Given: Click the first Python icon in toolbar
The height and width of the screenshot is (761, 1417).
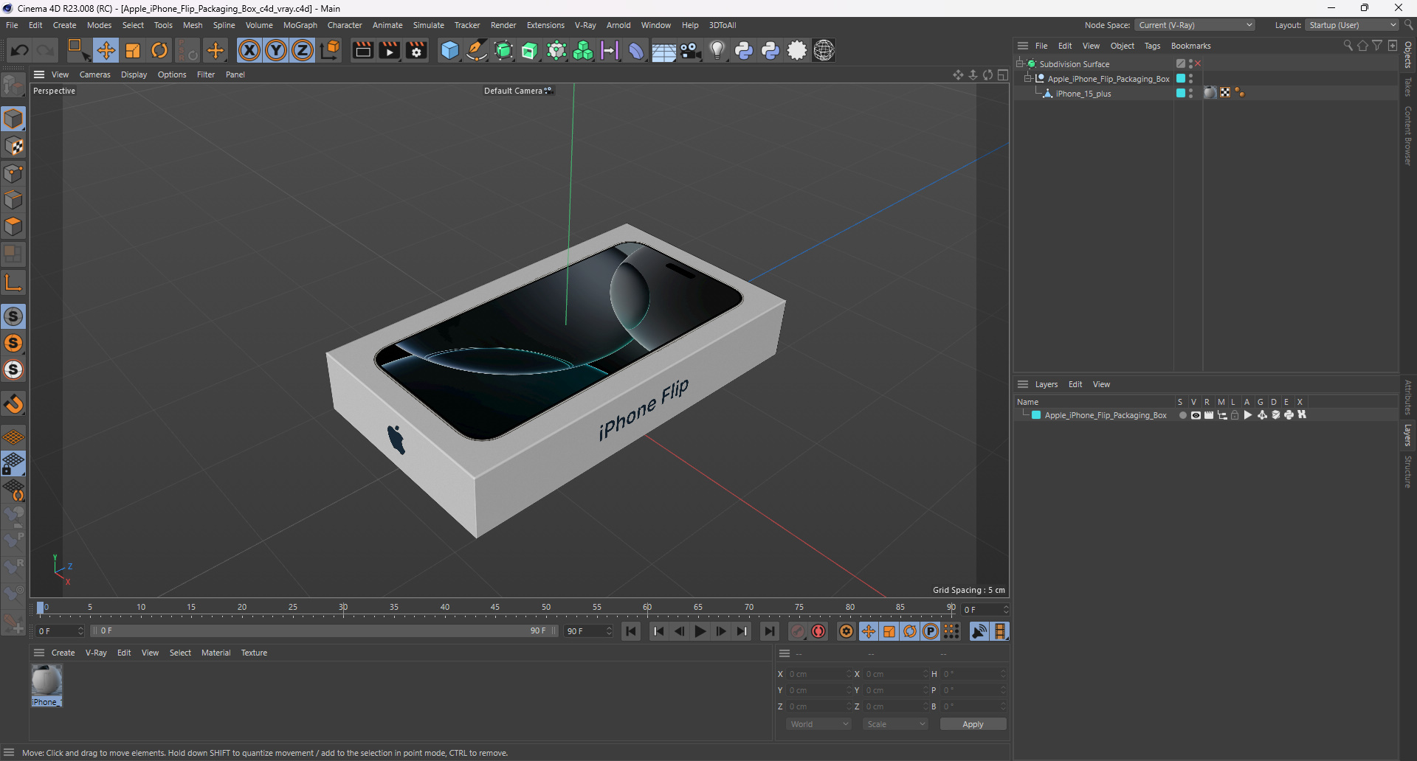Looking at the screenshot, I should point(744,50).
